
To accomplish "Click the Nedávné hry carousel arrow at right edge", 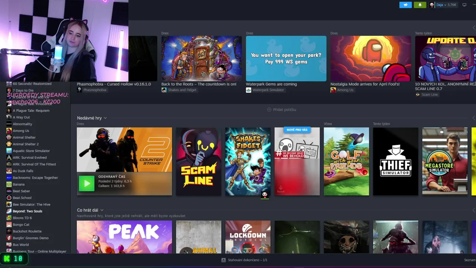I will (474, 118).
